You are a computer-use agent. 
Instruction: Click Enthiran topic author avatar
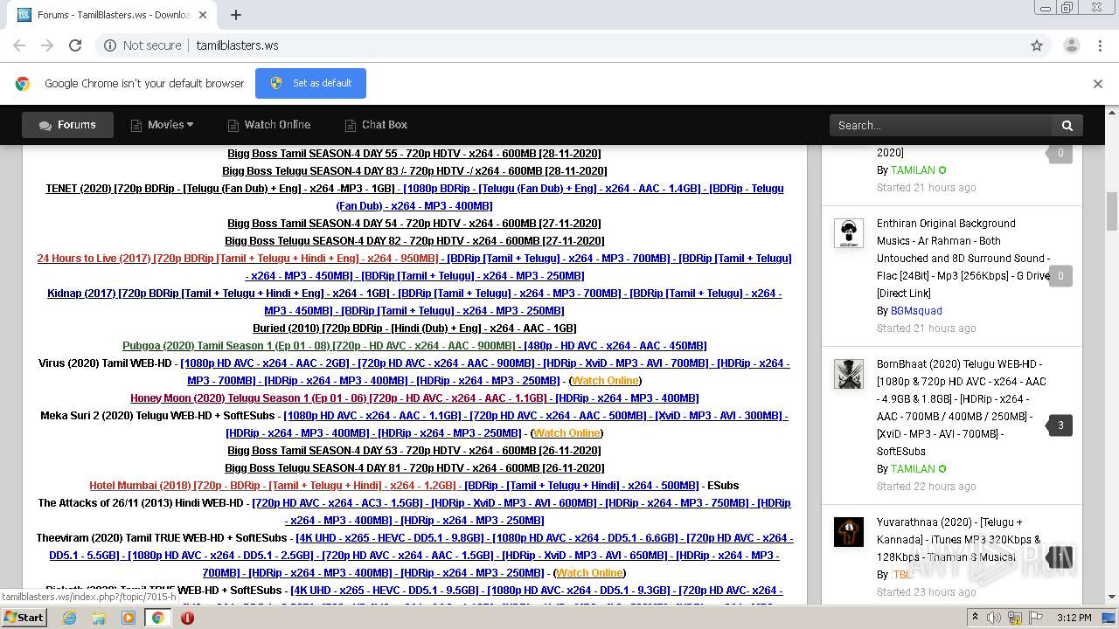pos(848,233)
